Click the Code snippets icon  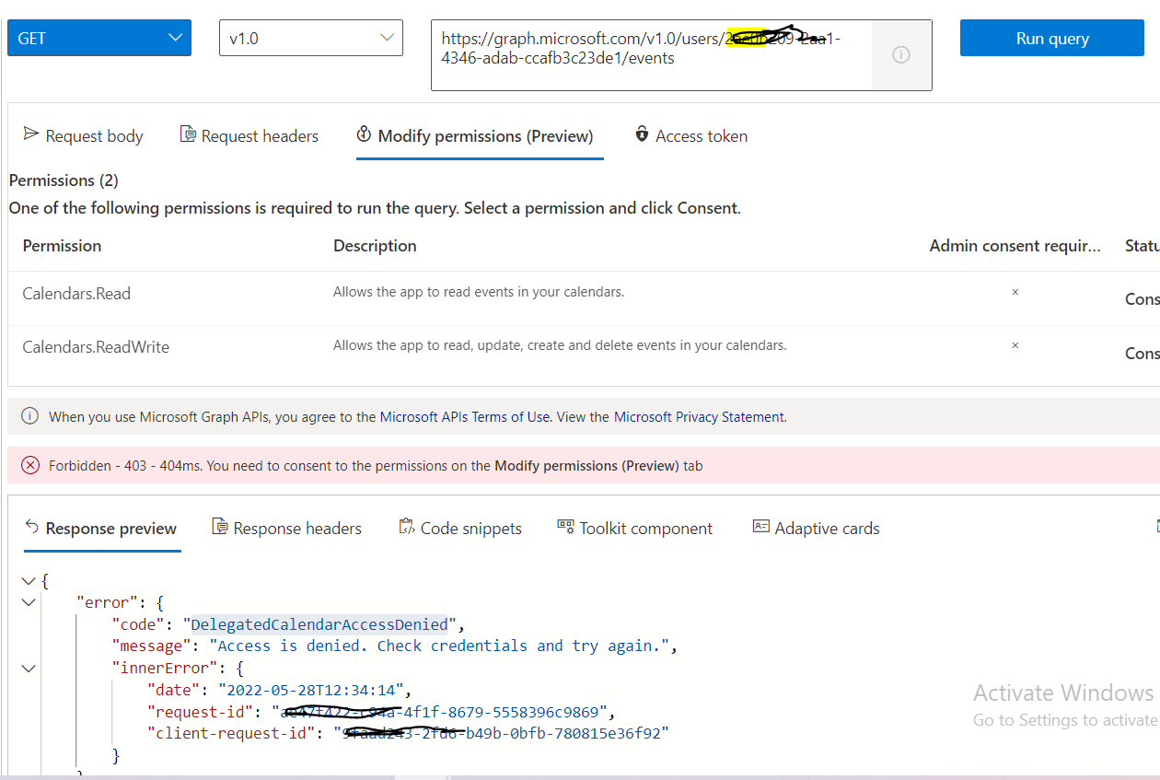405,526
